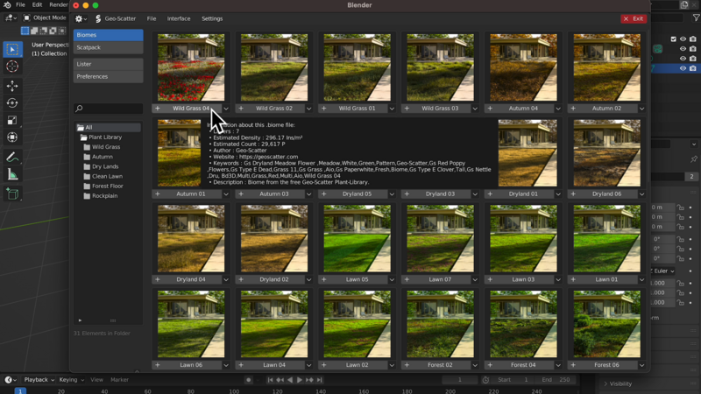Click the Blender logo icon

tap(7, 5)
